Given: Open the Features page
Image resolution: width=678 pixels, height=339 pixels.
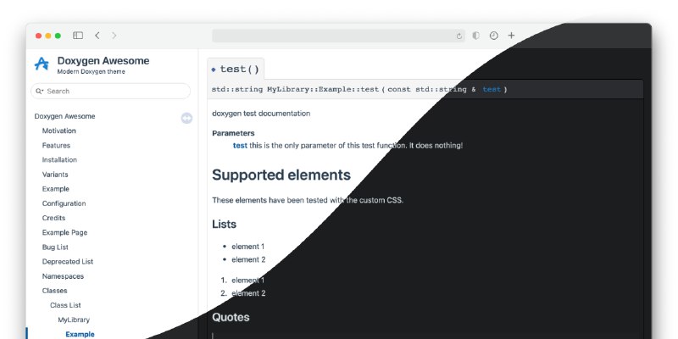Looking at the screenshot, I should point(56,145).
